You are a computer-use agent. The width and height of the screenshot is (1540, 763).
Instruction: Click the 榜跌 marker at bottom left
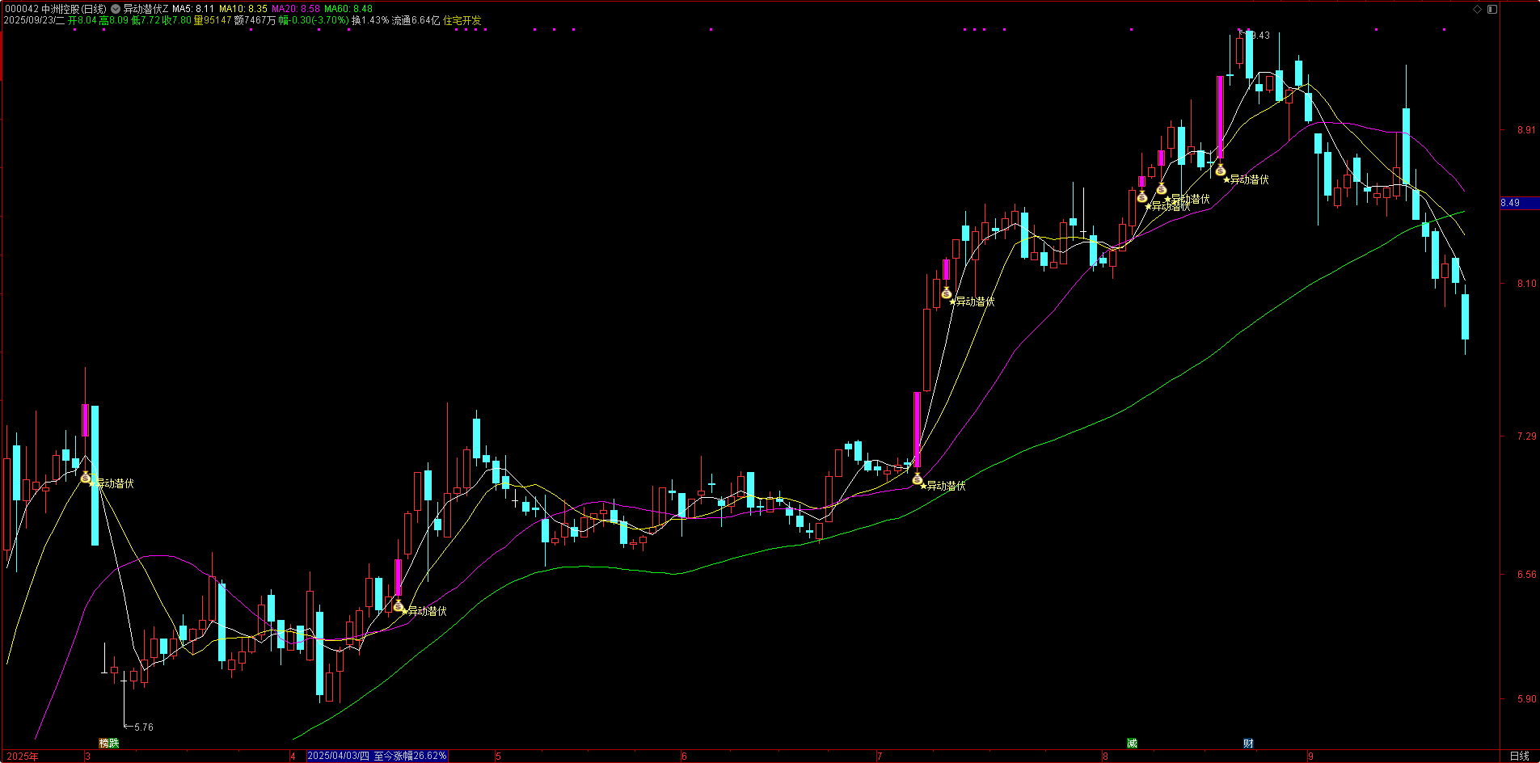(108, 744)
